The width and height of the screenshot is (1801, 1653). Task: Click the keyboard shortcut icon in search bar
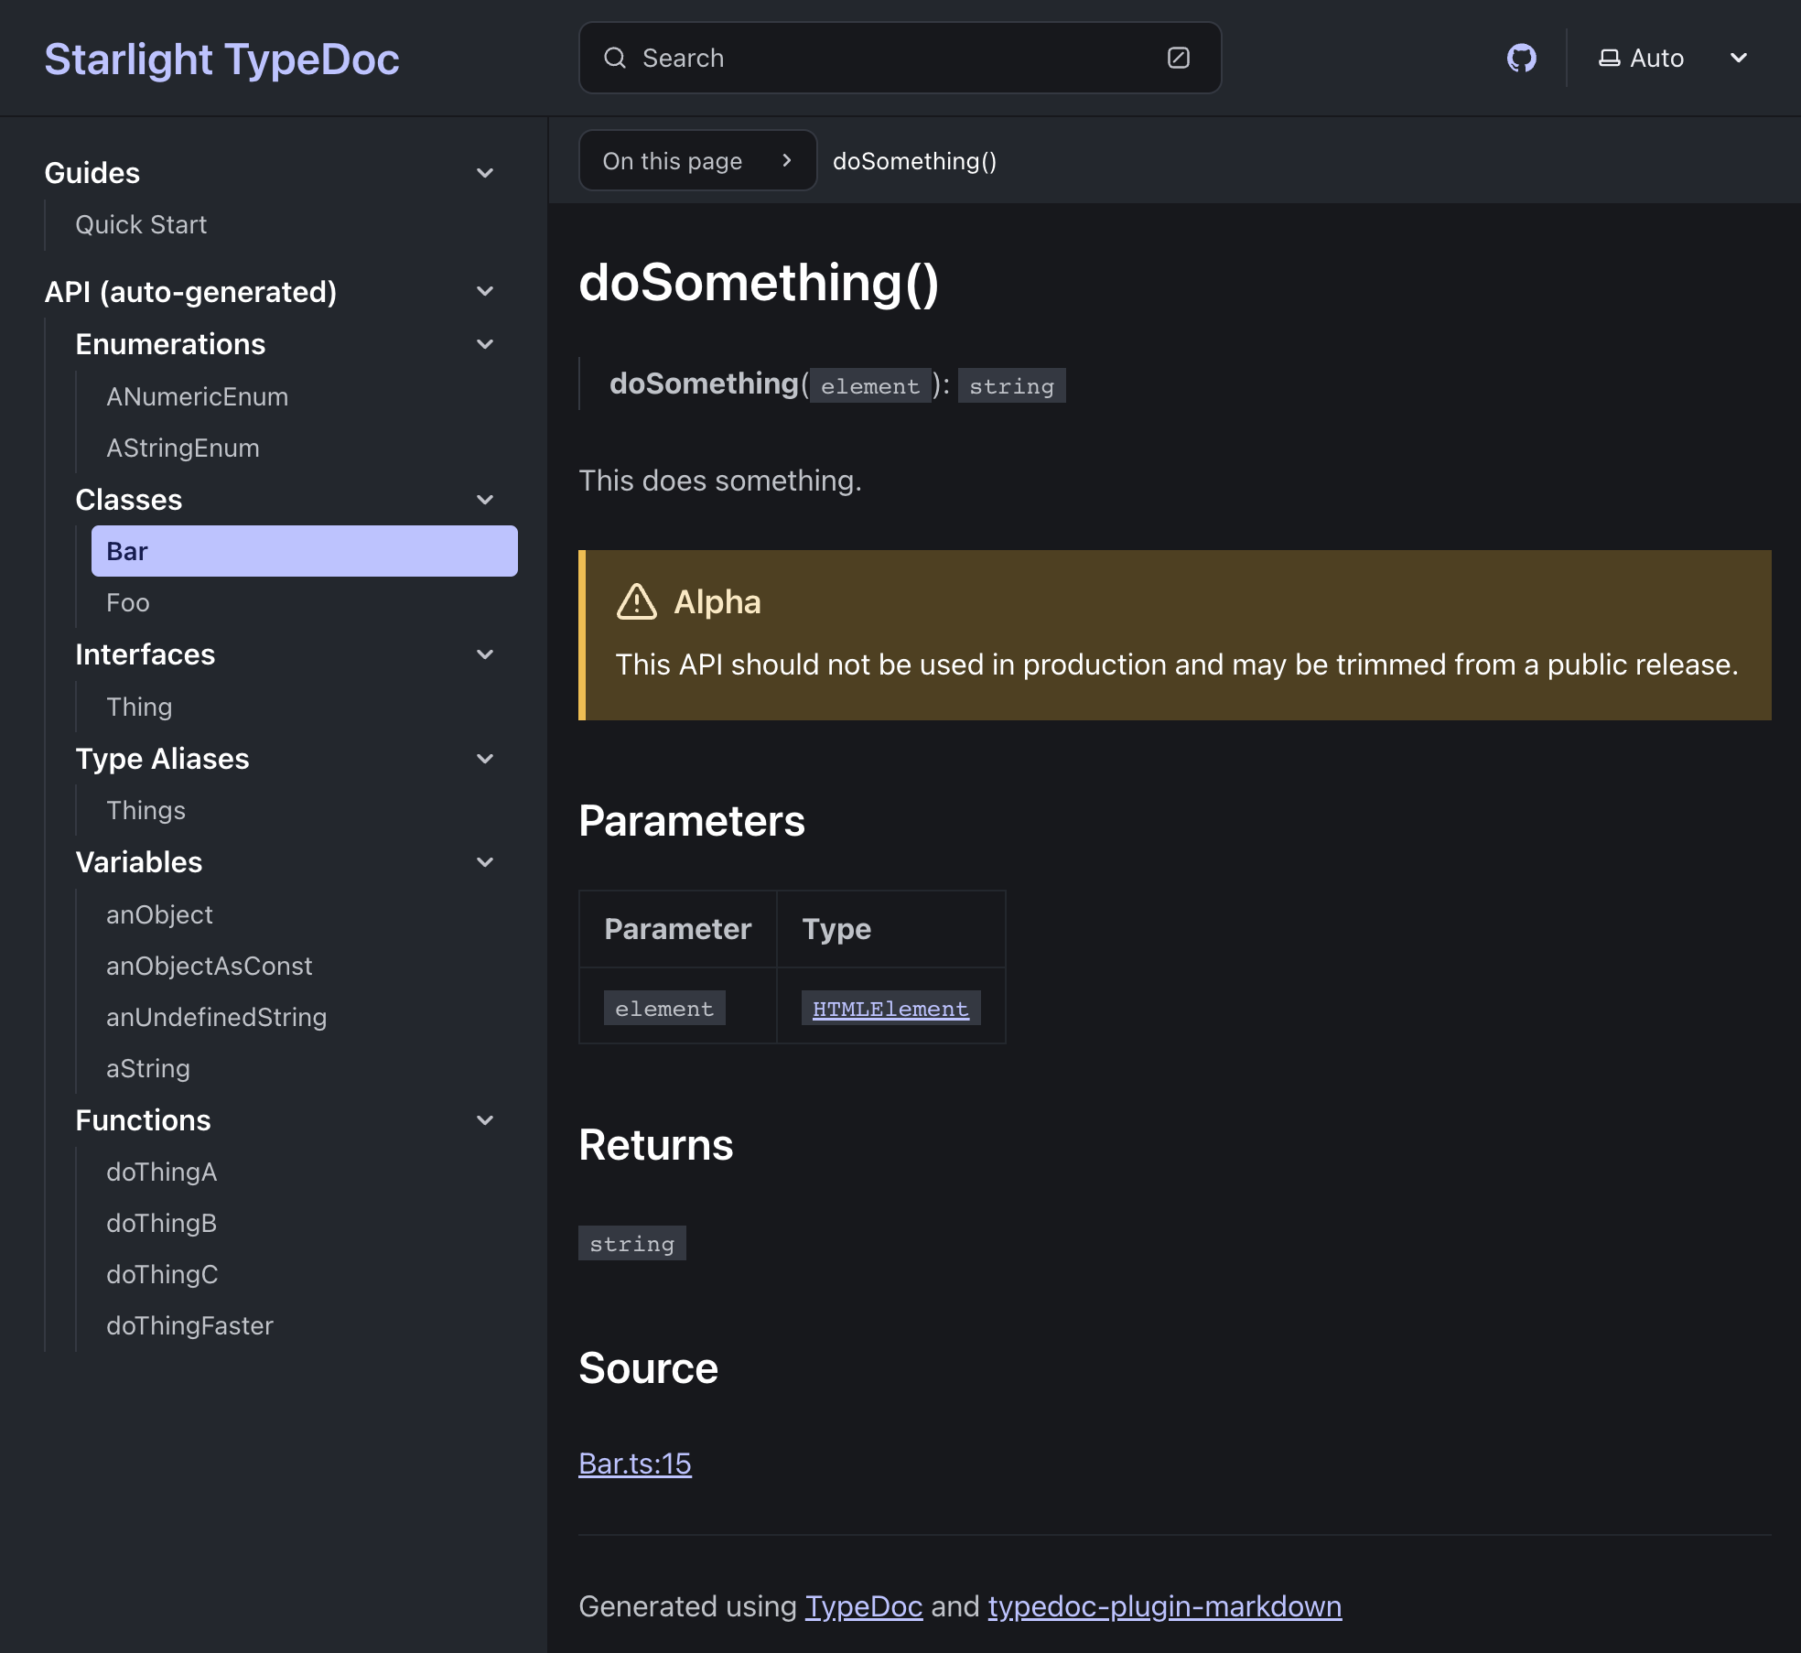click(1179, 57)
